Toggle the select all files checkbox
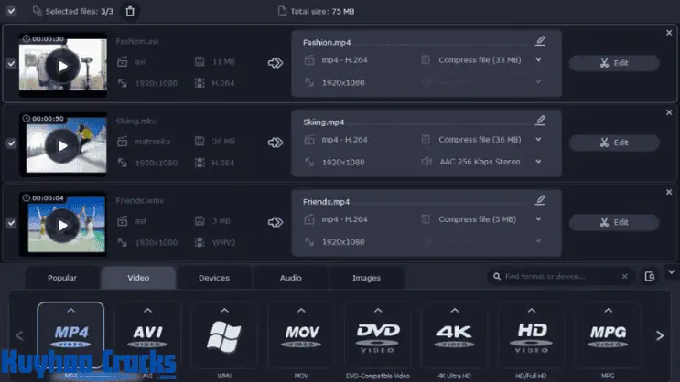 click(x=11, y=11)
